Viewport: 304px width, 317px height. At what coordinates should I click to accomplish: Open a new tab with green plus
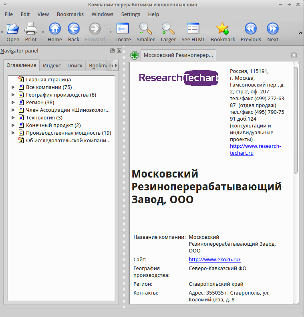135,55
